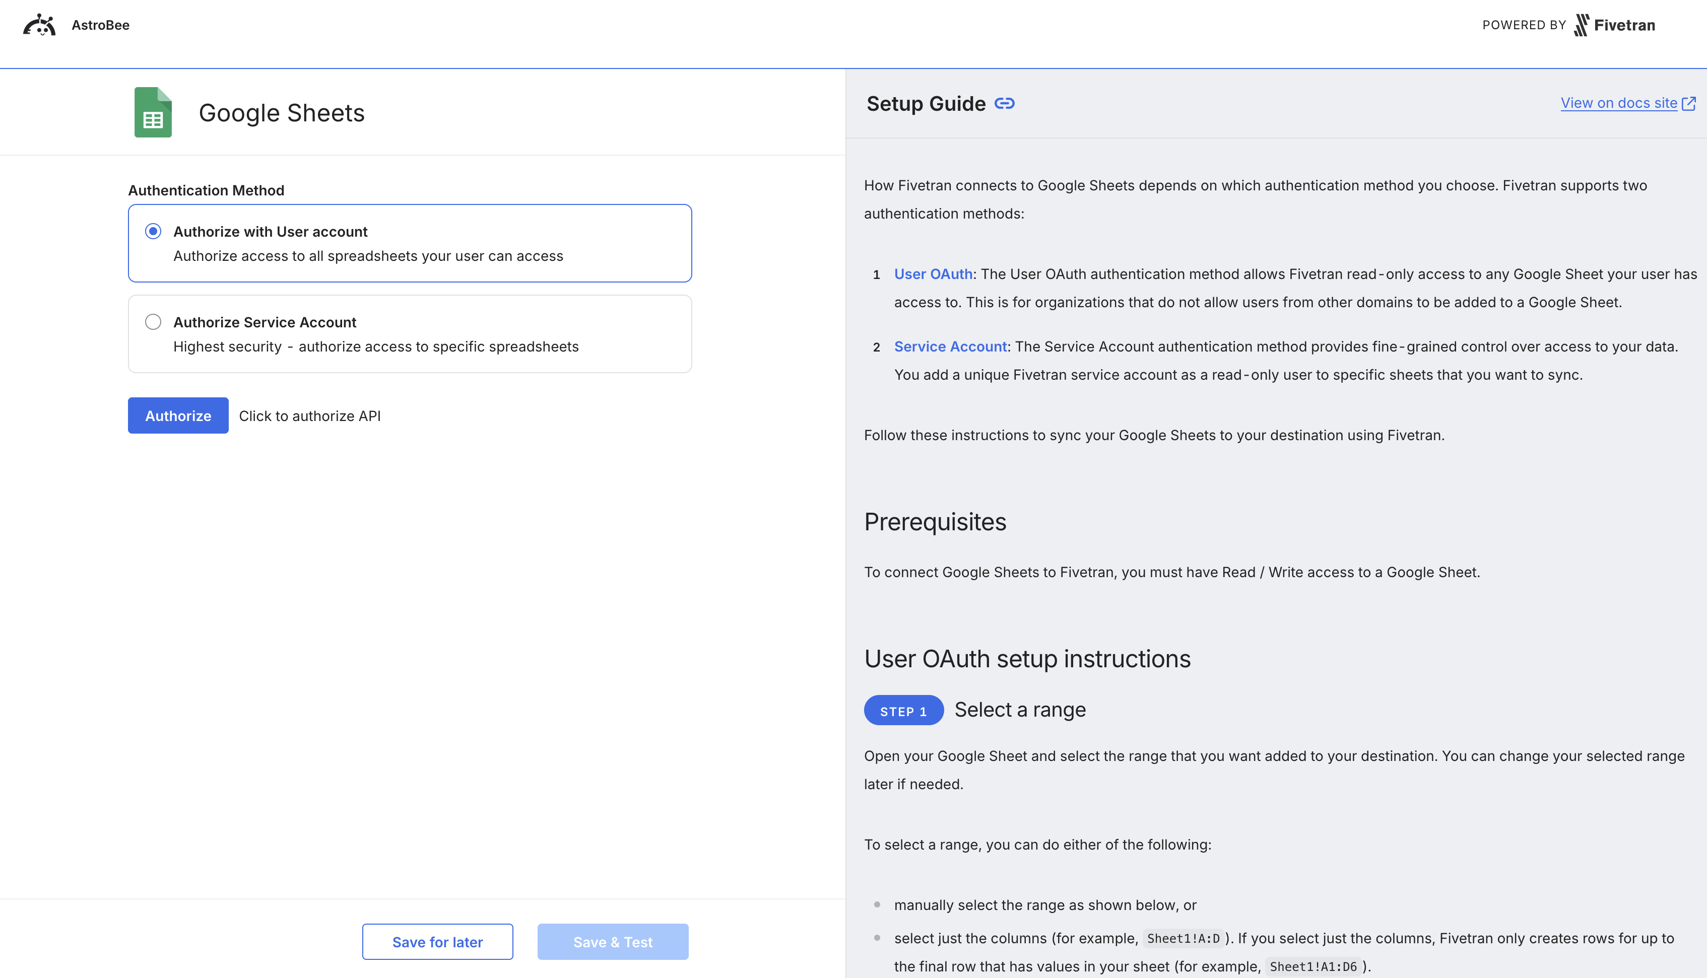The image size is (1707, 978).
Task: Select the Authorize Service Account radio button
Action: [x=153, y=322]
